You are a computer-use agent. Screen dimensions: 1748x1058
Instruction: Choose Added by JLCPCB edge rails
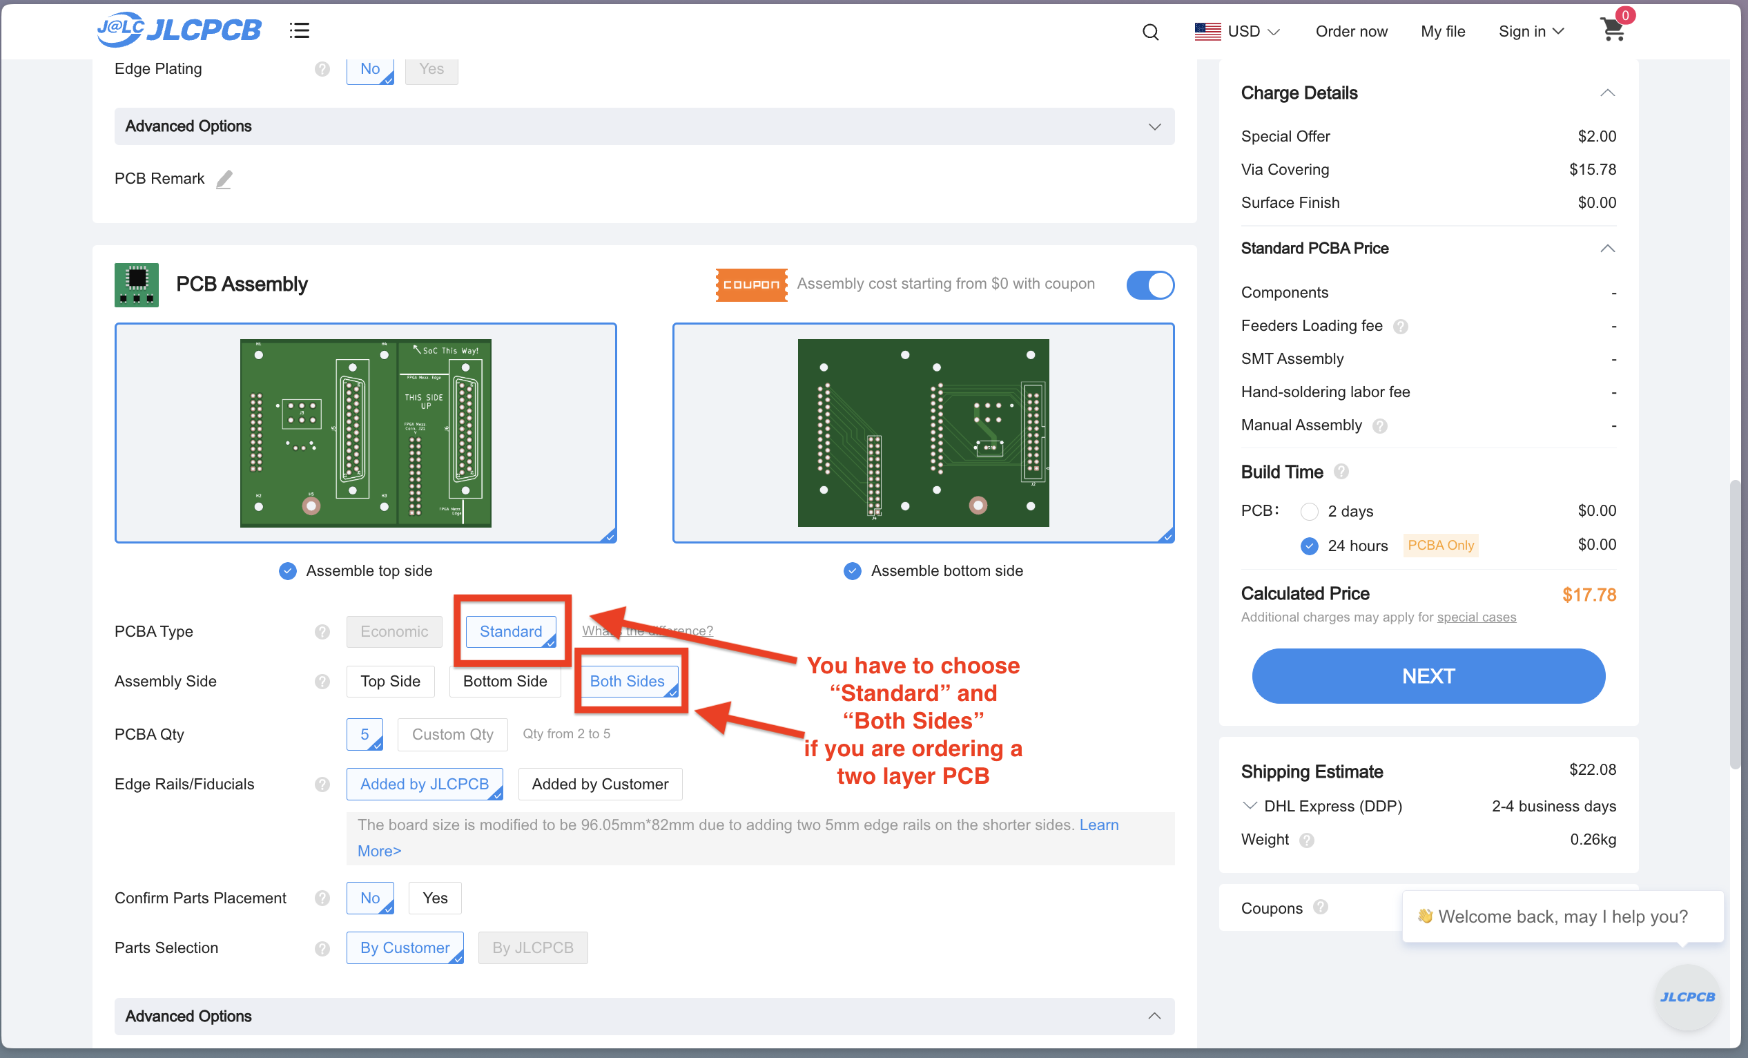click(x=425, y=784)
